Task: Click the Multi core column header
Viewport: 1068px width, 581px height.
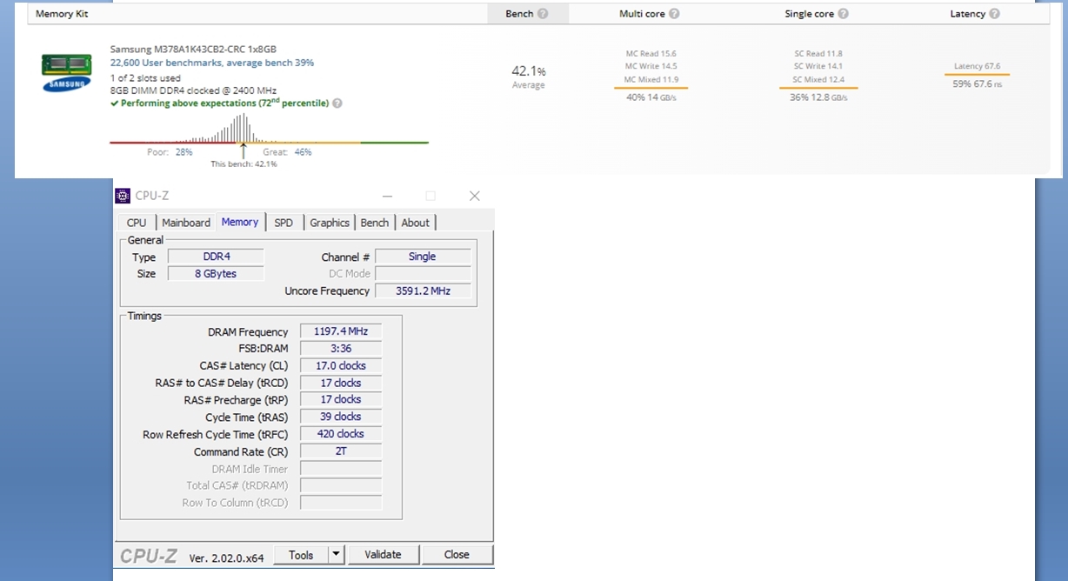Action: point(642,14)
